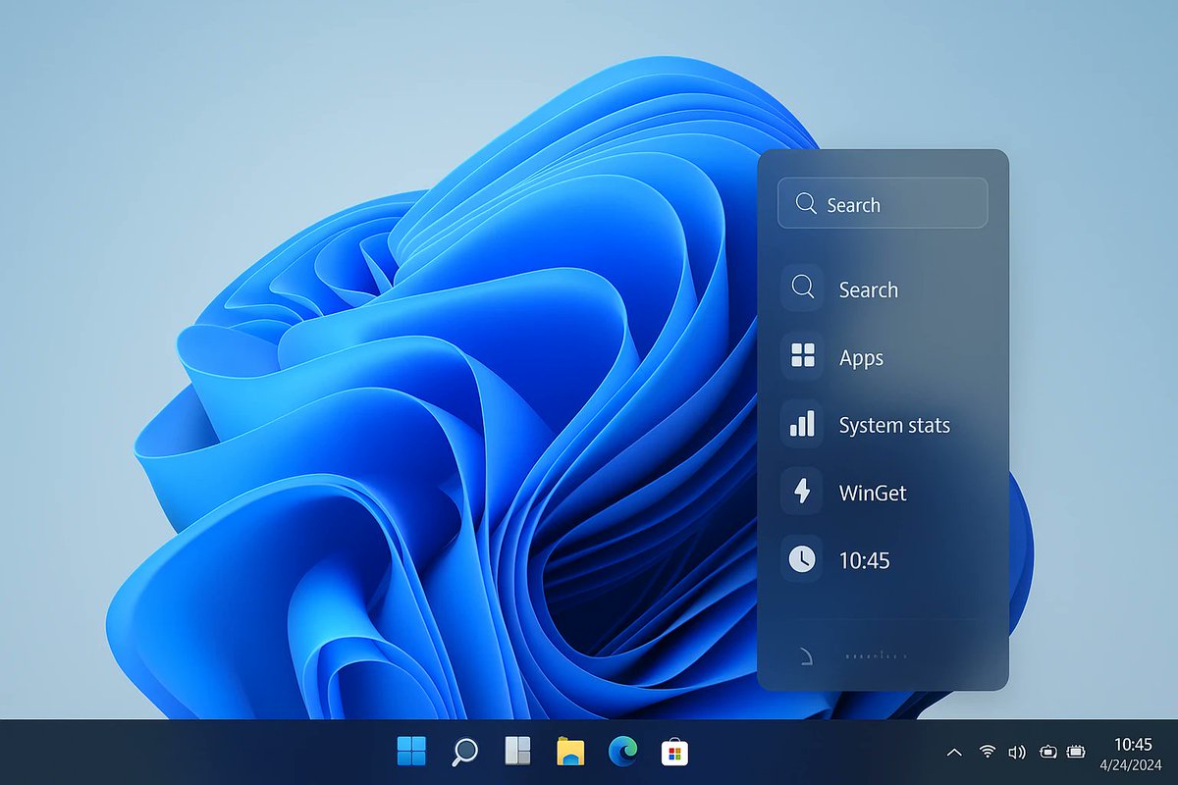Launch File Explorer from the taskbar
Image resolution: width=1178 pixels, height=785 pixels.
pyautogui.click(x=570, y=752)
